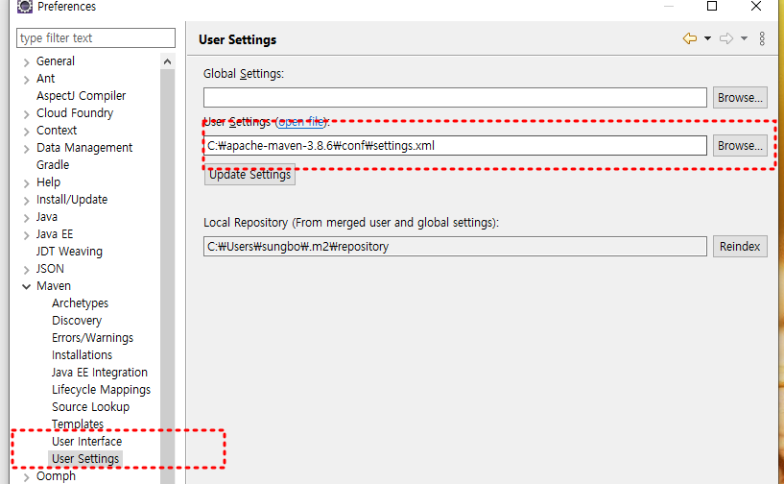This screenshot has width=784, height=484.
Task: Open Source Lookup page
Action: tap(90, 407)
